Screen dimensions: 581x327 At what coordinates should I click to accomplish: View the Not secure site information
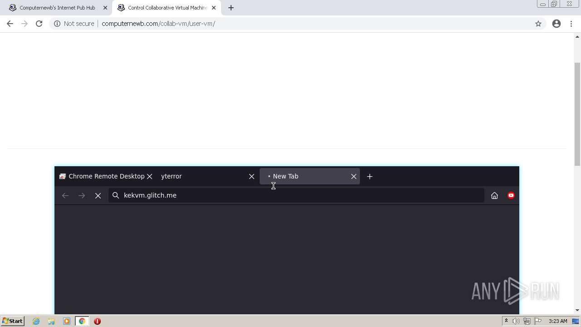74,24
